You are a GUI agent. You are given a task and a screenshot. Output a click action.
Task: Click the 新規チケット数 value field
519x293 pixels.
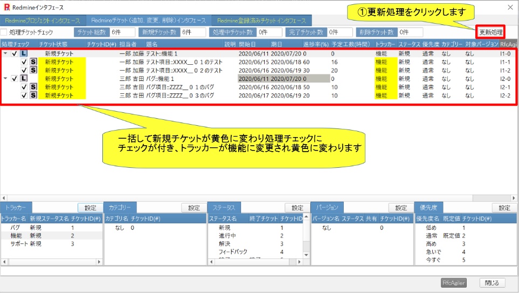click(x=193, y=32)
